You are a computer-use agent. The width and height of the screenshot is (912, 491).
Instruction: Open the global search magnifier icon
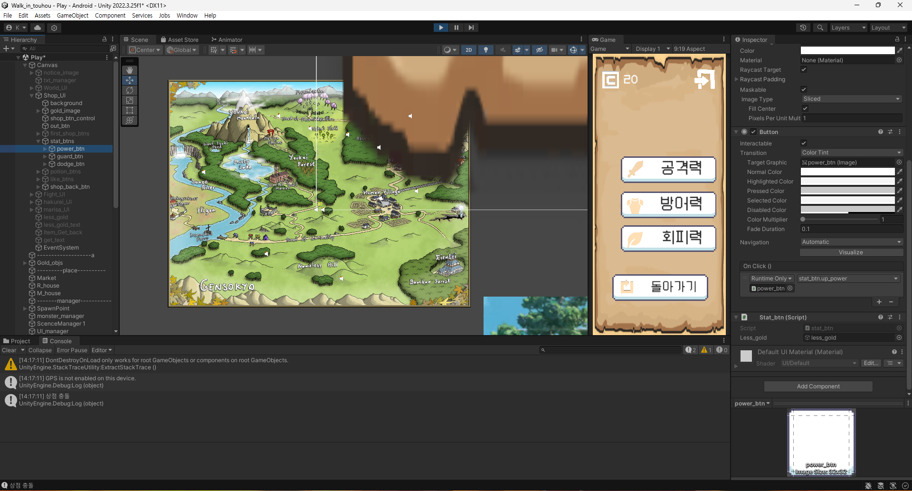tap(820, 28)
